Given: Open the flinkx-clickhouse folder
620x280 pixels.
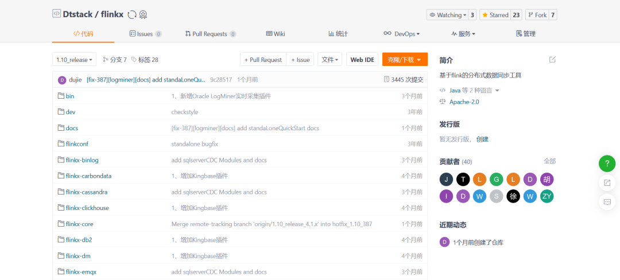Looking at the screenshot, I should [87, 208].
